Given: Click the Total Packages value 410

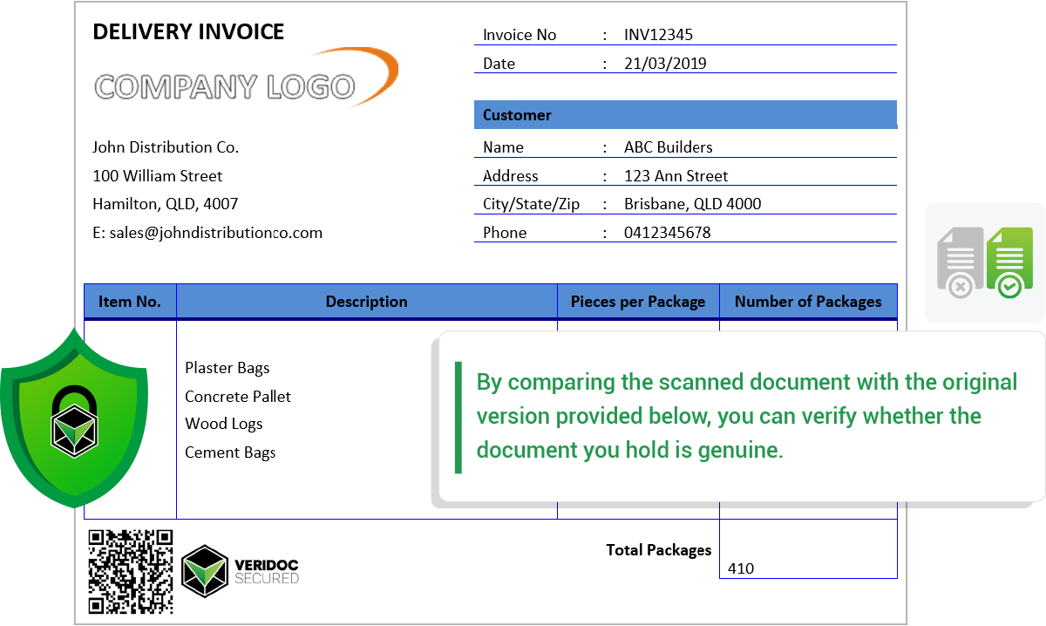Looking at the screenshot, I should coord(741,568).
